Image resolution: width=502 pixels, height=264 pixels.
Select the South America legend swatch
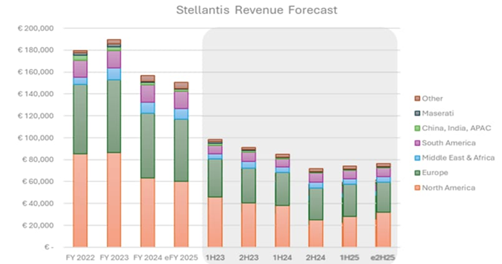click(x=417, y=143)
